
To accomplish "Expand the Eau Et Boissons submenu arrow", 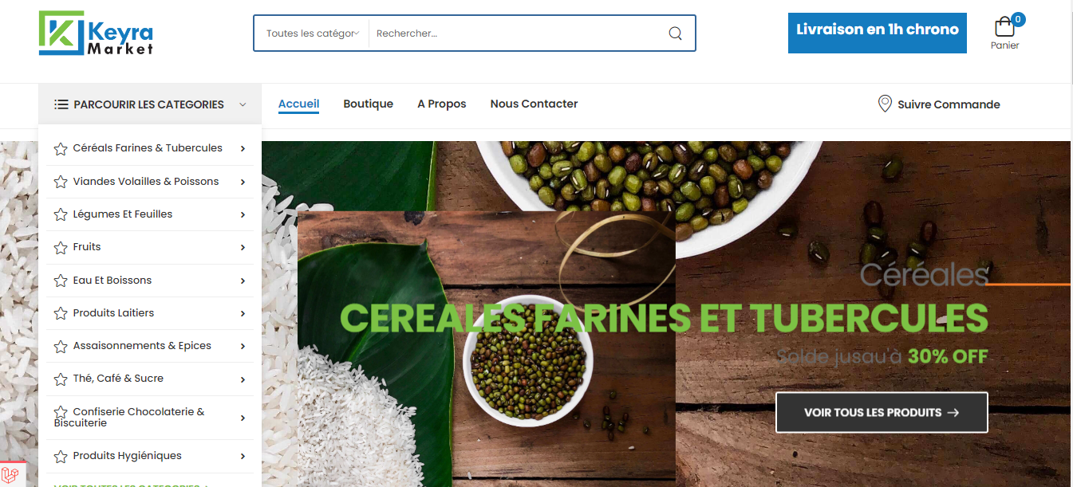I will tap(243, 281).
